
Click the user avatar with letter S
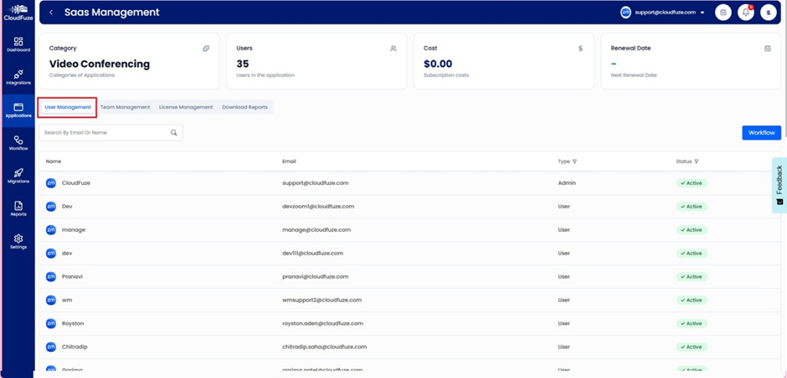[x=768, y=13]
